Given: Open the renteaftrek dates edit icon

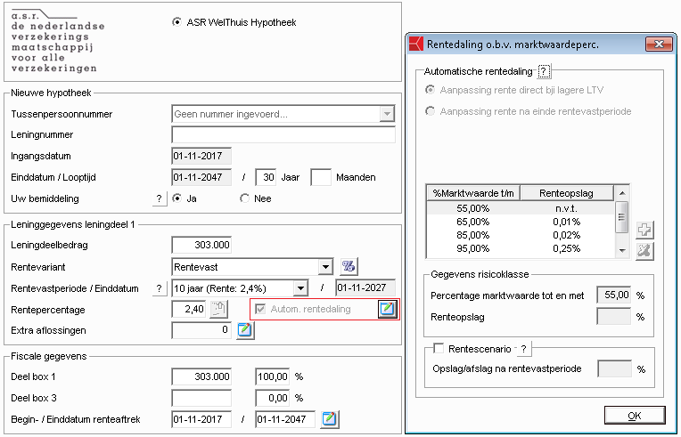Looking at the screenshot, I should coord(330,419).
